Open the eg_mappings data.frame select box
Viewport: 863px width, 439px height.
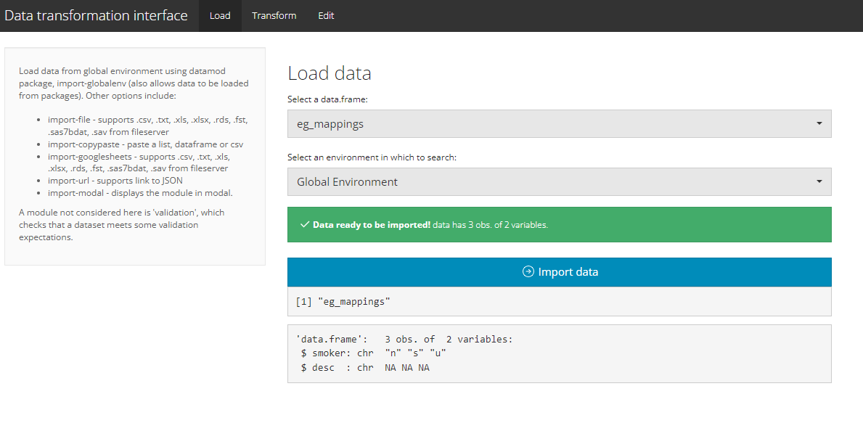pyautogui.click(x=559, y=124)
